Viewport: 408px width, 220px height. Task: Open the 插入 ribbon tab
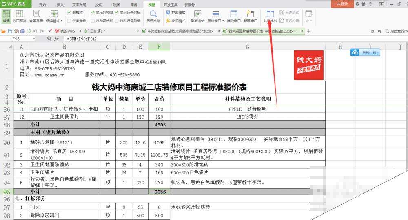tap(60, 4)
